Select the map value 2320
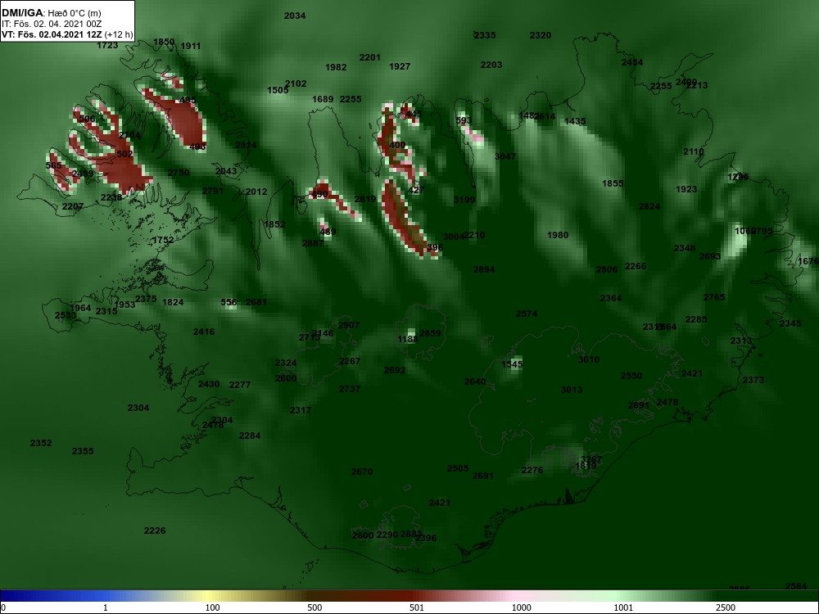Screen dimensions: 819x614 pyautogui.click(x=541, y=35)
